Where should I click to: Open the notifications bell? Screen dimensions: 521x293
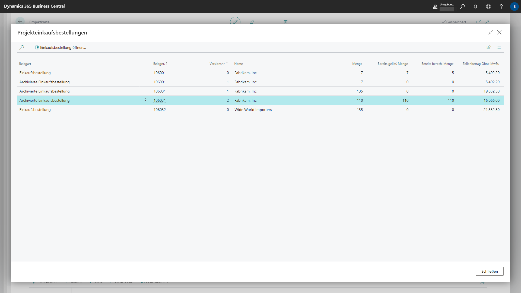pos(475,7)
